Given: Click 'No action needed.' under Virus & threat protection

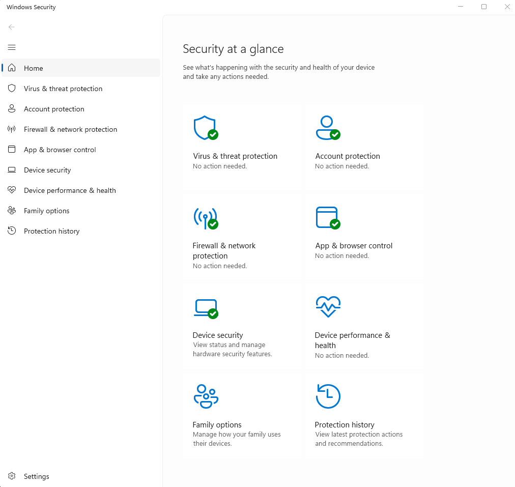Looking at the screenshot, I should click(220, 166).
